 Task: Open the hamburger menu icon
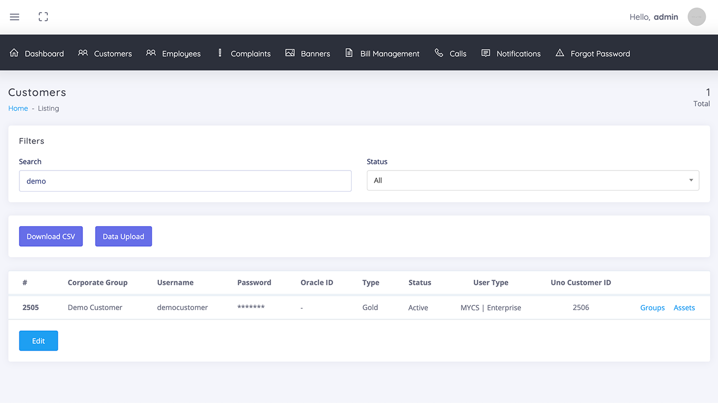[15, 17]
